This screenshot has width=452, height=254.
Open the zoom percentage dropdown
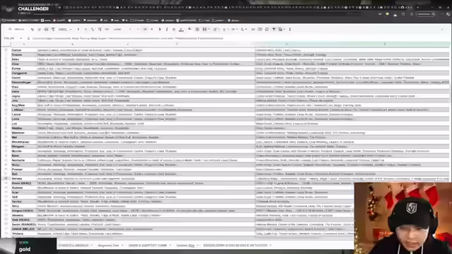64,30
